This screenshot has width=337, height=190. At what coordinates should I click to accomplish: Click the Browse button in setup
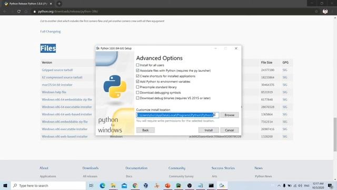pyautogui.click(x=230, y=115)
